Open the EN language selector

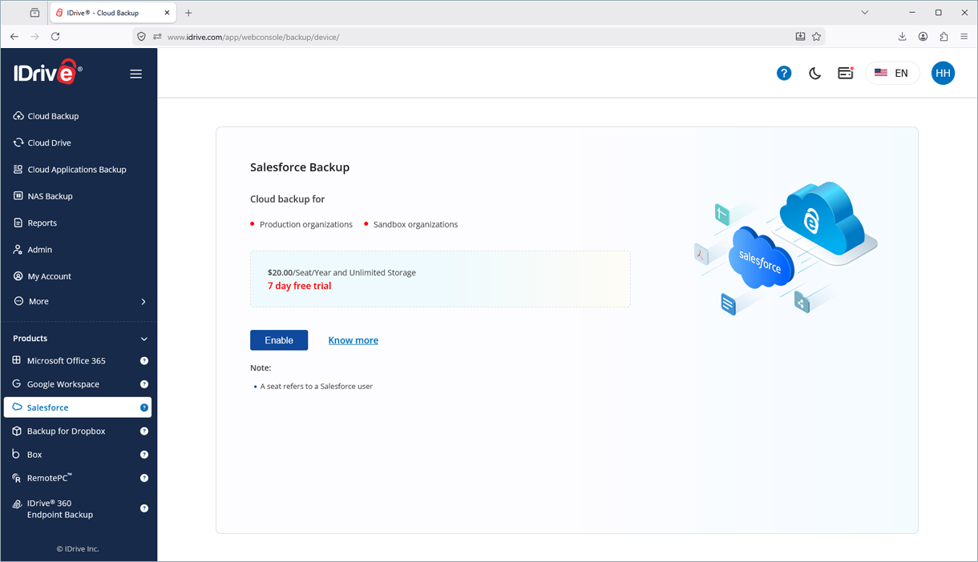(x=892, y=73)
